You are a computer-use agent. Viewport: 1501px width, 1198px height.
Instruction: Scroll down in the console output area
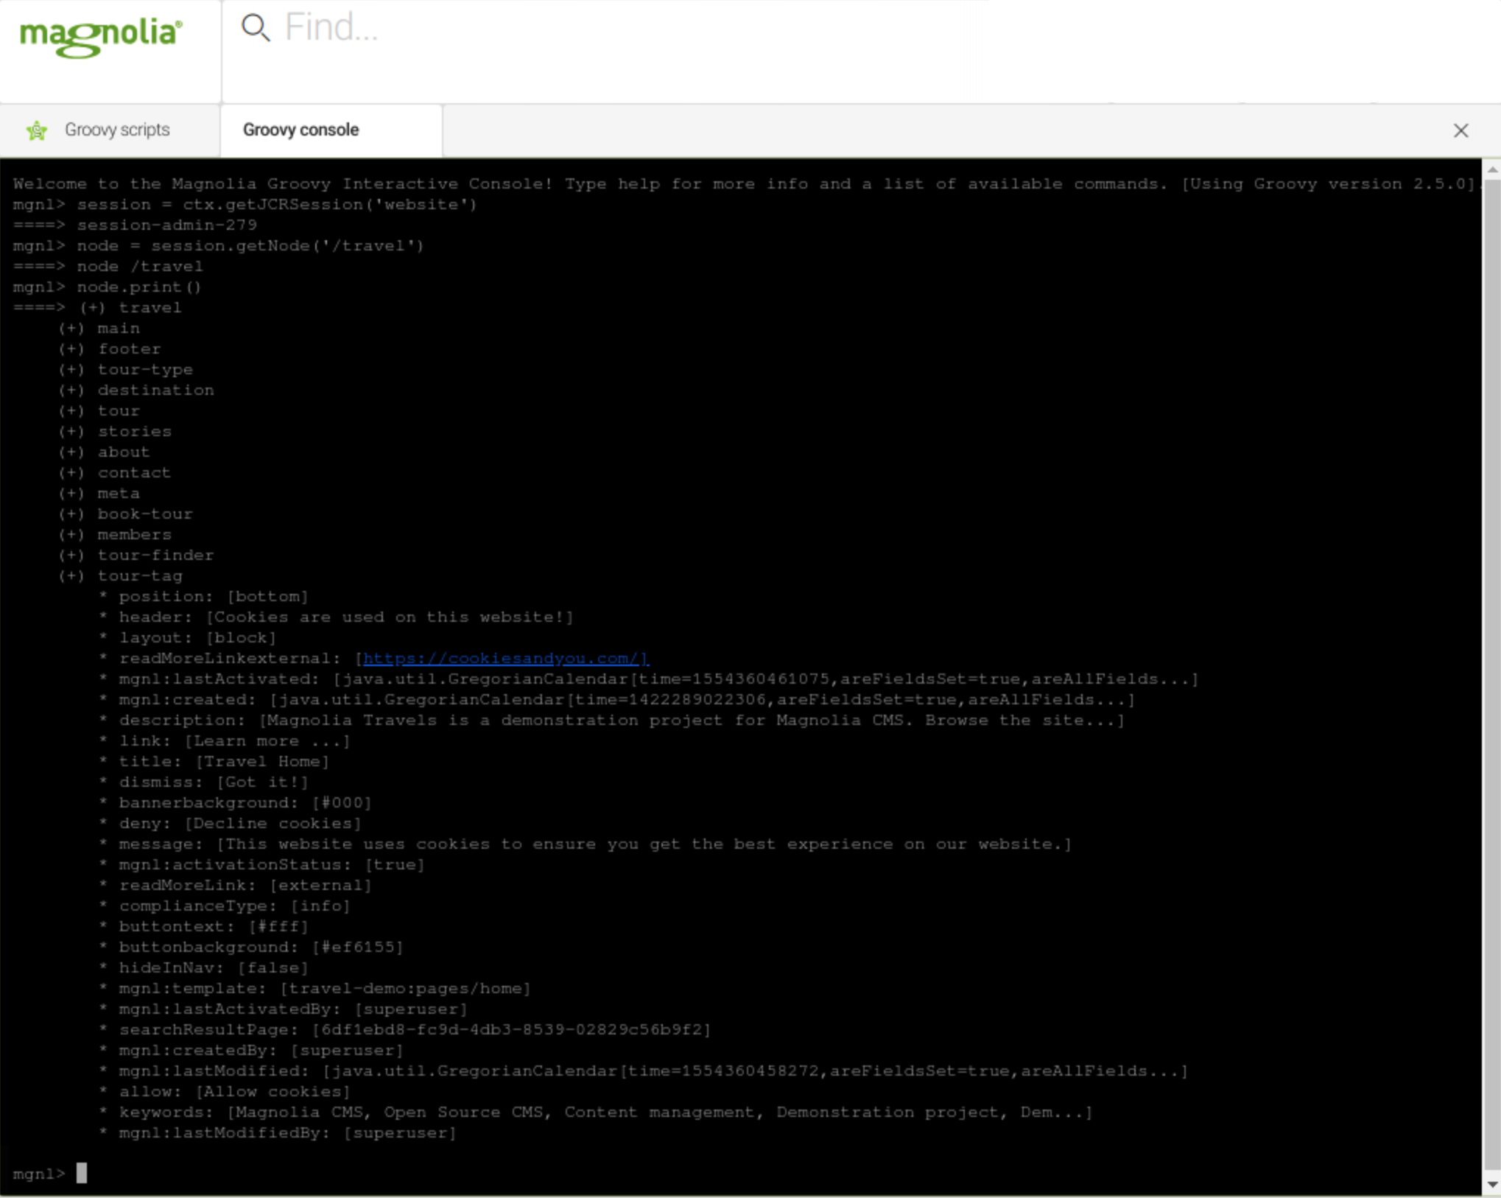[x=1491, y=1181]
